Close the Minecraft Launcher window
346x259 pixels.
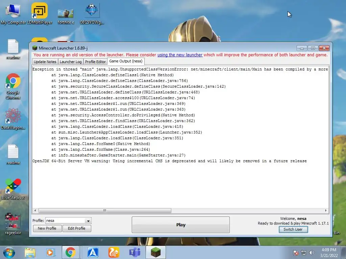pos(324,48)
